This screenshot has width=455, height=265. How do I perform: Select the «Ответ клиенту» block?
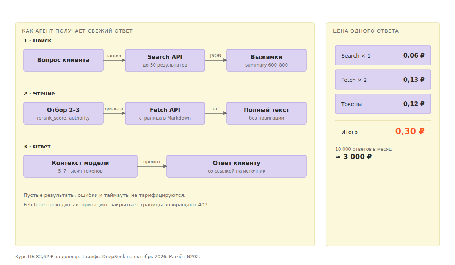click(x=237, y=166)
